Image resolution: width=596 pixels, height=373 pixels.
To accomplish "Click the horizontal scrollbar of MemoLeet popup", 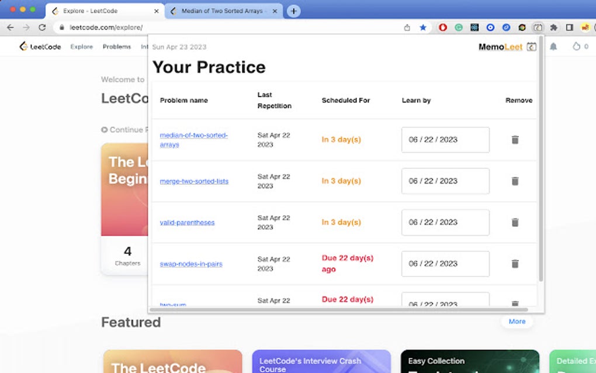I will click(x=338, y=309).
